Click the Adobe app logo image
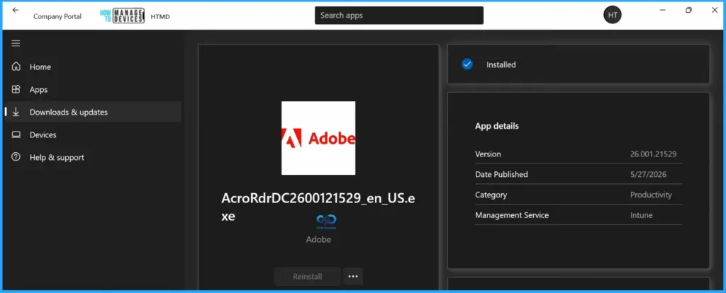The height and width of the screenshot is (293, 726). click(318, 138)
